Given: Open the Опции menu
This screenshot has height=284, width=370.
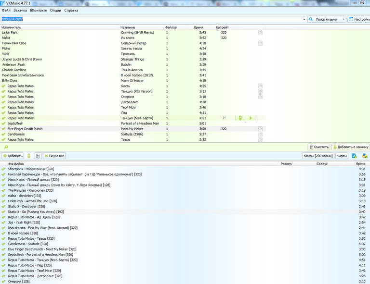Looking at the screenshot, I should 55,11.
